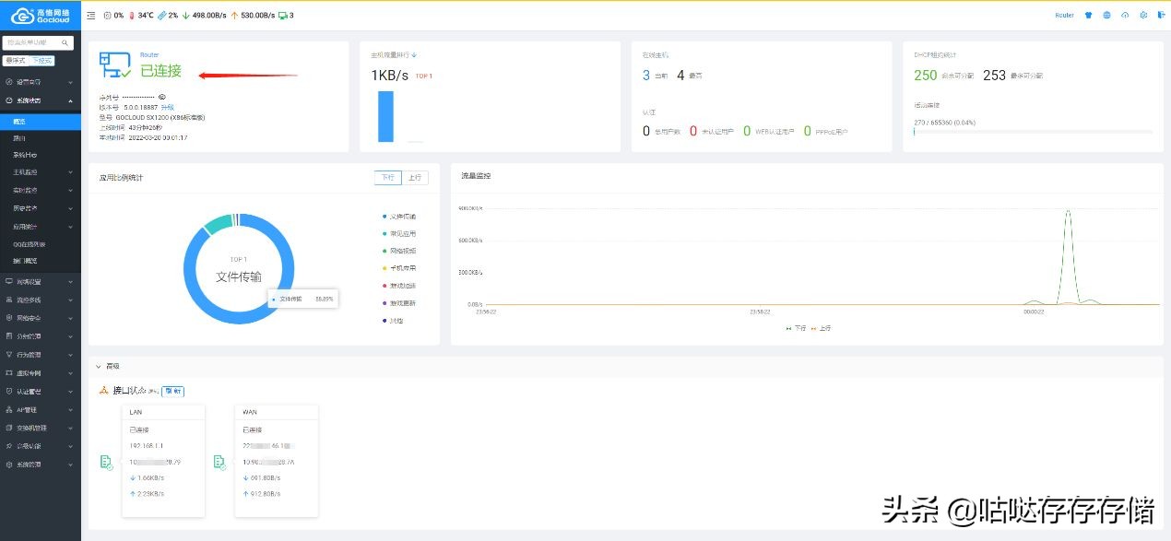
Task: Click the WAN interface status icon
Action: 220,462
